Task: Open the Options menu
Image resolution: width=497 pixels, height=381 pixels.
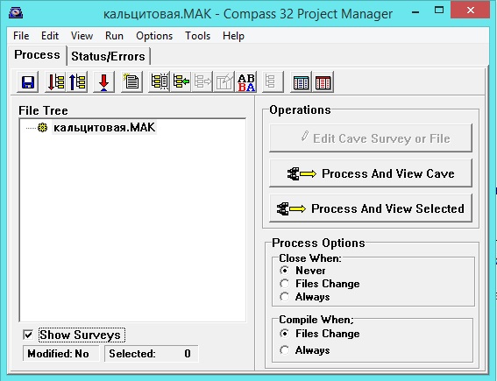Action: [x=154, y=36]
